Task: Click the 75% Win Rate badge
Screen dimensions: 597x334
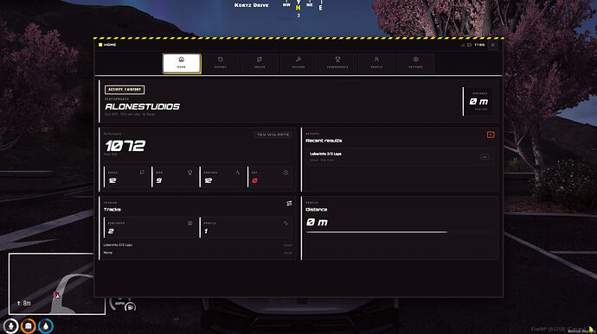Action: point(273,135)
